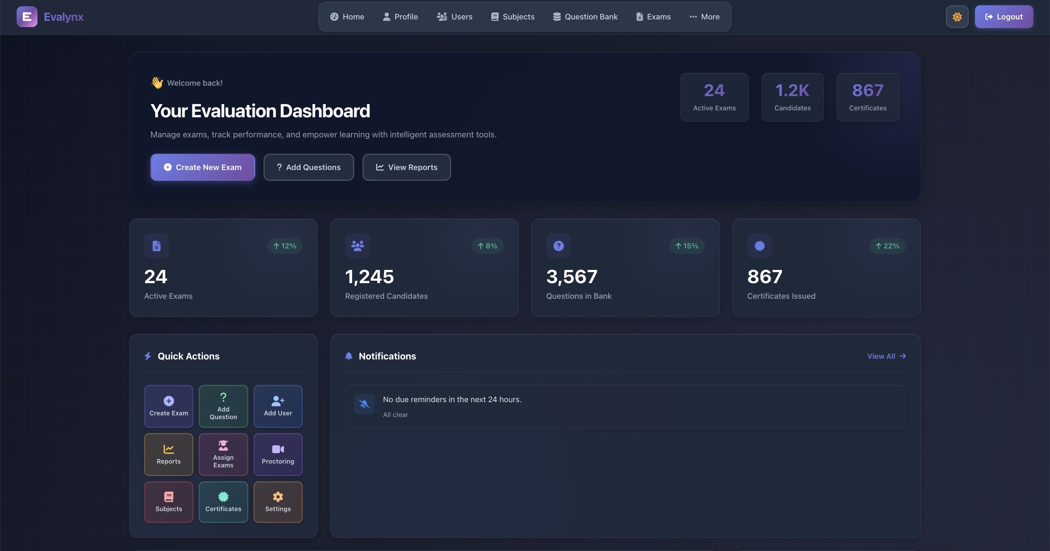
Task: Open the Settings gear quick action
Action: tap(277, 502)
